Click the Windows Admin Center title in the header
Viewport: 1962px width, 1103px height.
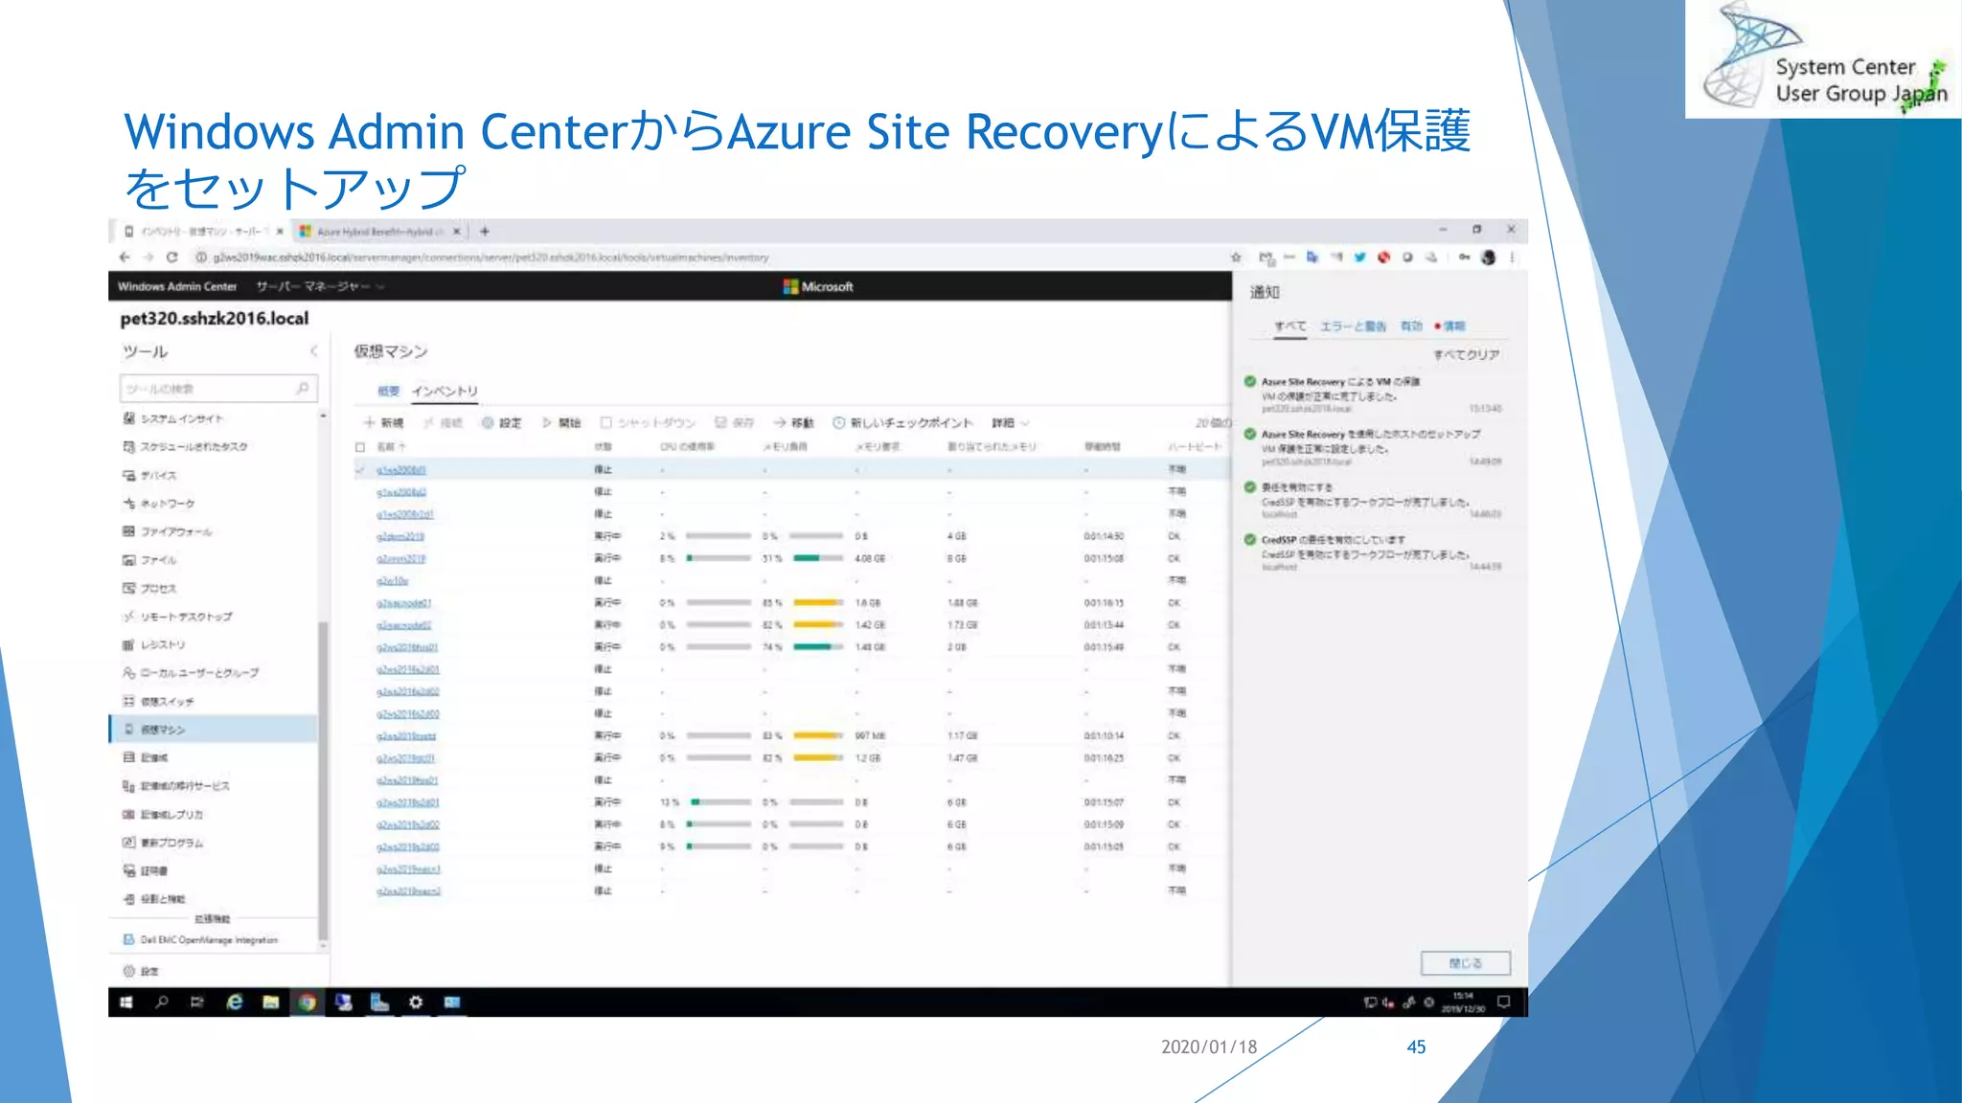coord(177,286)
